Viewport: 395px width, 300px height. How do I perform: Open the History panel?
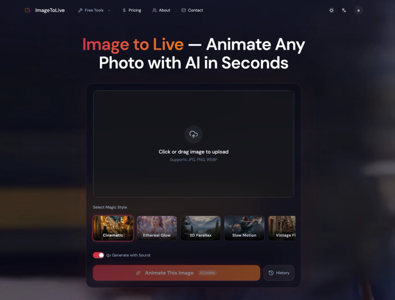pos(279,273)
